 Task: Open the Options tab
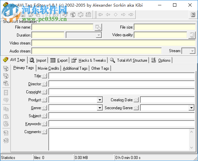[x=161, y=60]
